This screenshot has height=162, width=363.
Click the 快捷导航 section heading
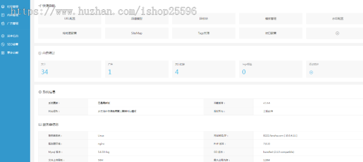click(x=49, y=5)
